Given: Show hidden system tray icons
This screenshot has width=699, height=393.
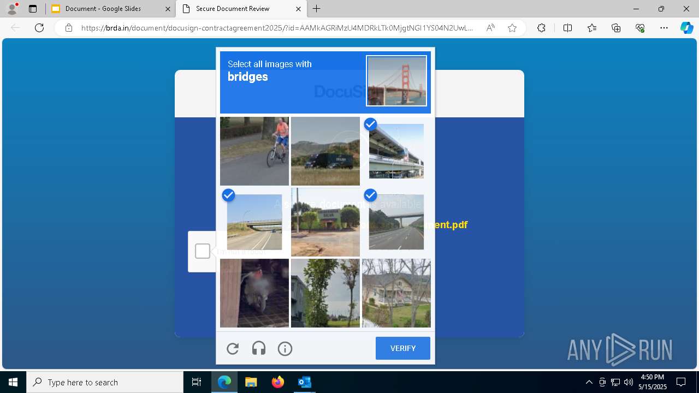Looking at the screenshot, I should [589, 382].
